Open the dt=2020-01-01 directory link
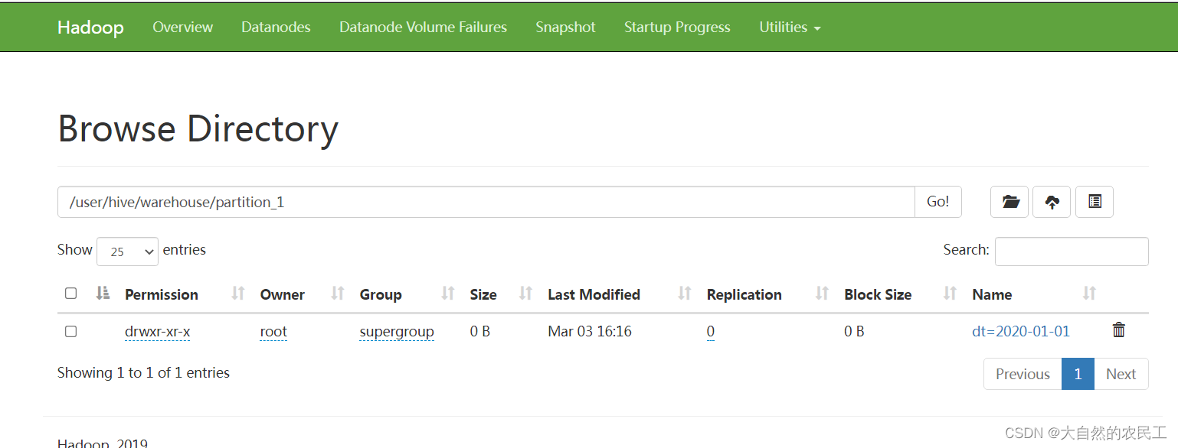1178x448 pixels. pyautogui.click(x=1021, y=331)
